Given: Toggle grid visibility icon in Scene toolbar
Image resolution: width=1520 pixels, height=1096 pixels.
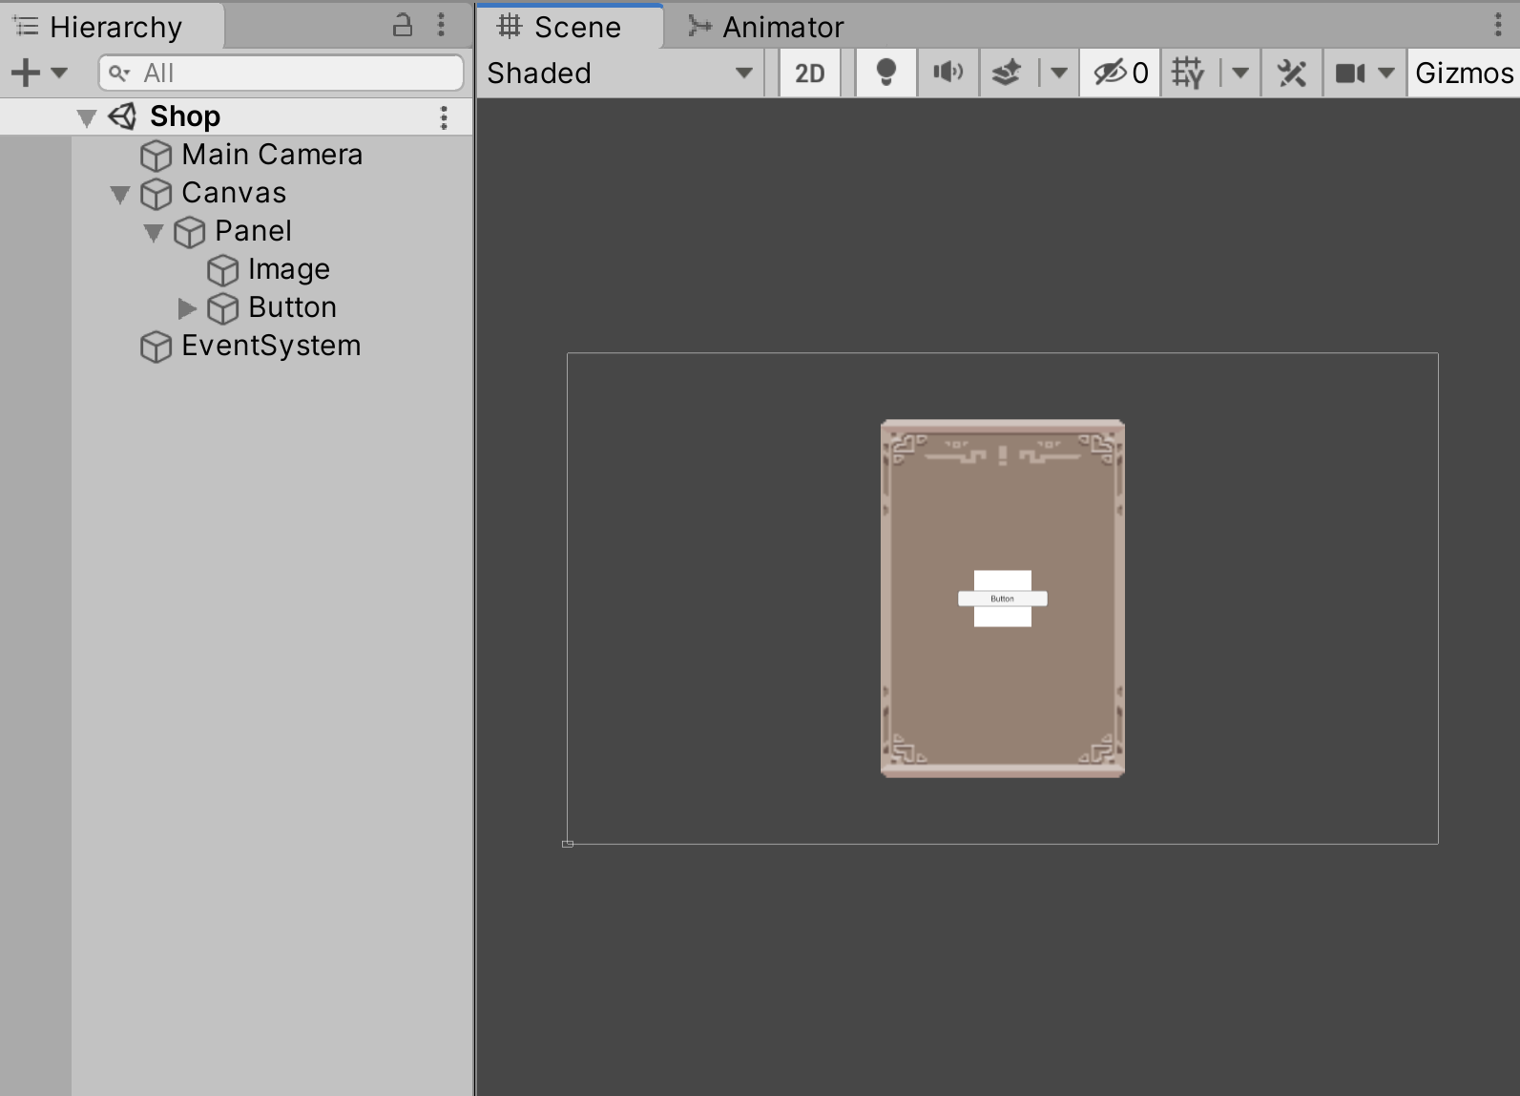Looking at the screenshot, I should coord(1188,73).
